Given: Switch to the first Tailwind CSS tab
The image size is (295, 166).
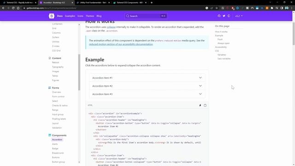Looking at the screenshot, I should click(x=19, y=3).
